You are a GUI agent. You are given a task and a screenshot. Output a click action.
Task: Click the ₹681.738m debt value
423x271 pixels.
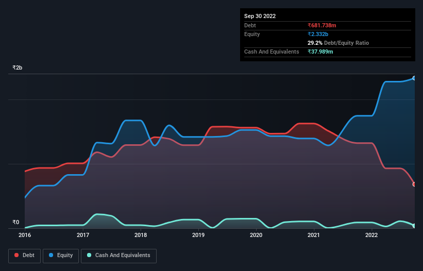click(322, 25)
